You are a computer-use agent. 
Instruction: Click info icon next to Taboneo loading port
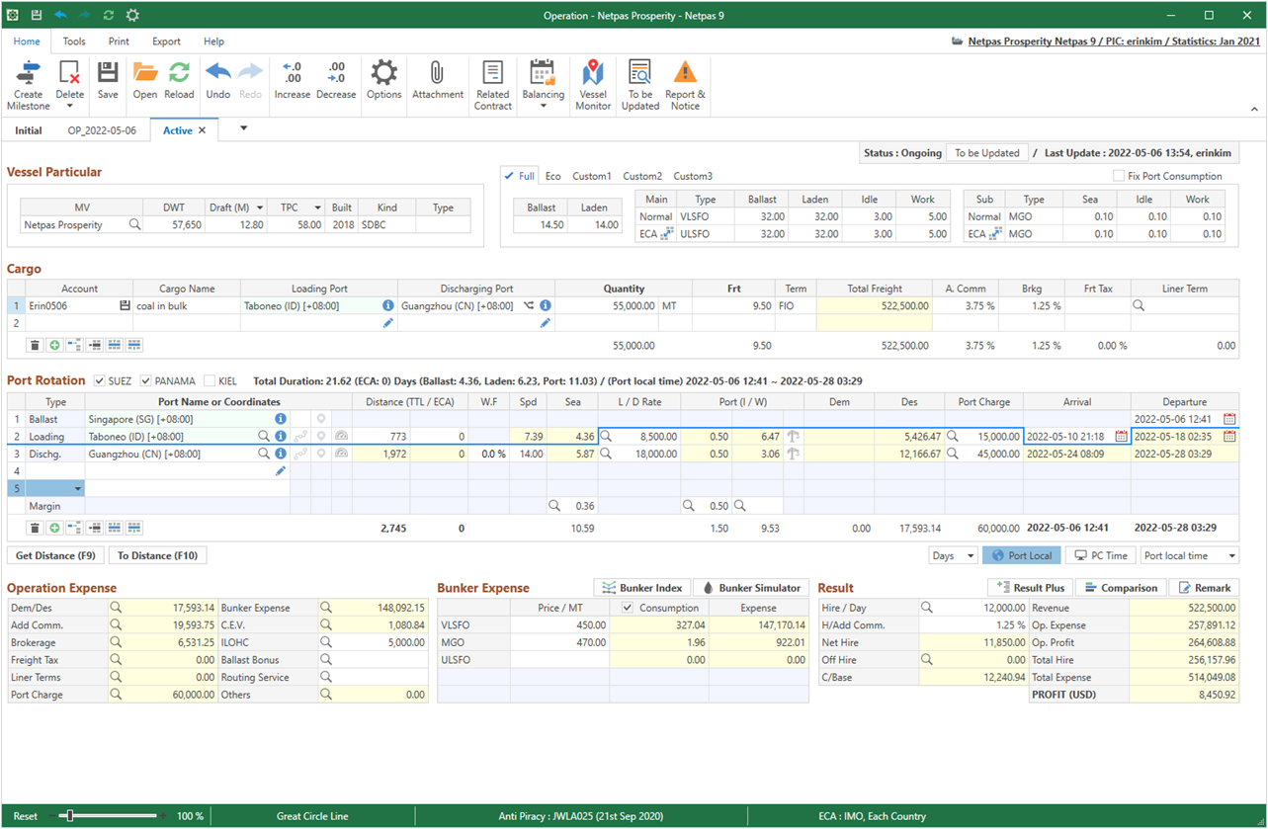[387, 306]
